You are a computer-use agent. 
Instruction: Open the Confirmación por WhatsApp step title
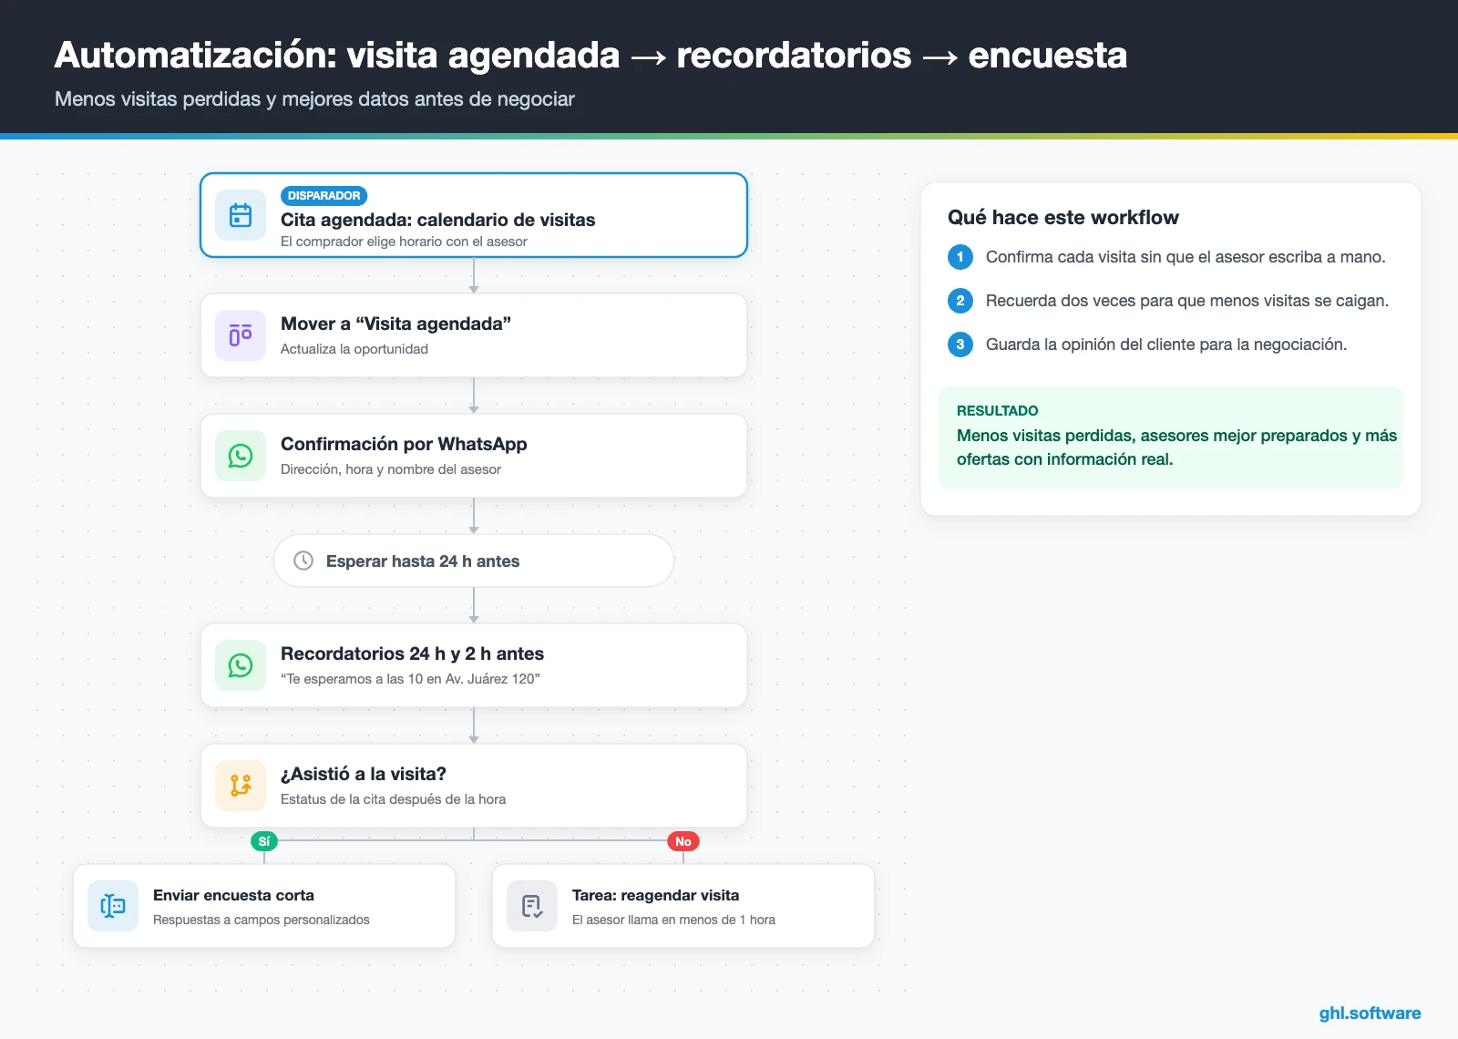[x=404, y=444]
